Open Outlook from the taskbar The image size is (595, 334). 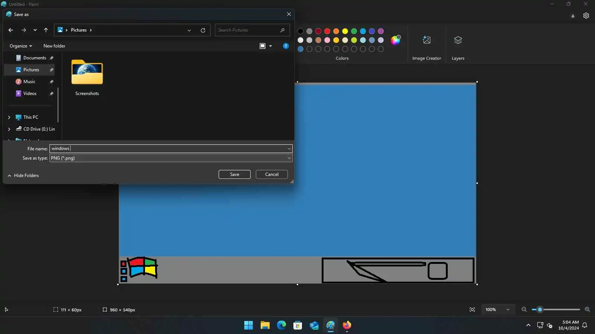click(314, 325)
